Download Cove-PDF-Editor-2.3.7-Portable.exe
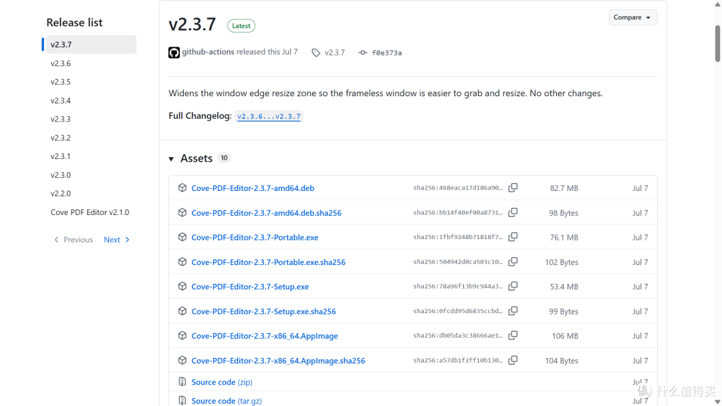This screenshot has height=406, width=722. [x=255, y=237]
